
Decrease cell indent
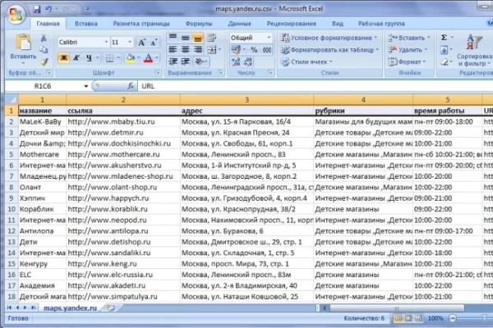(x=173, y=61)
